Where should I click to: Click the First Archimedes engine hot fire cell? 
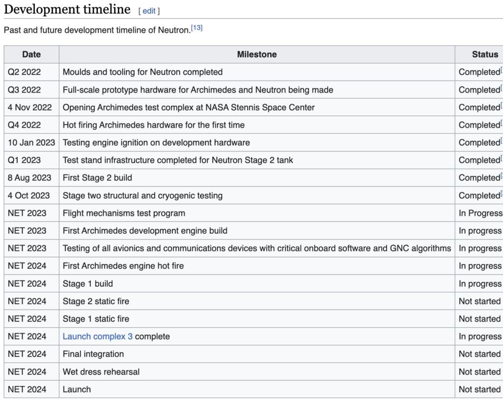click(x=123, y=266)
